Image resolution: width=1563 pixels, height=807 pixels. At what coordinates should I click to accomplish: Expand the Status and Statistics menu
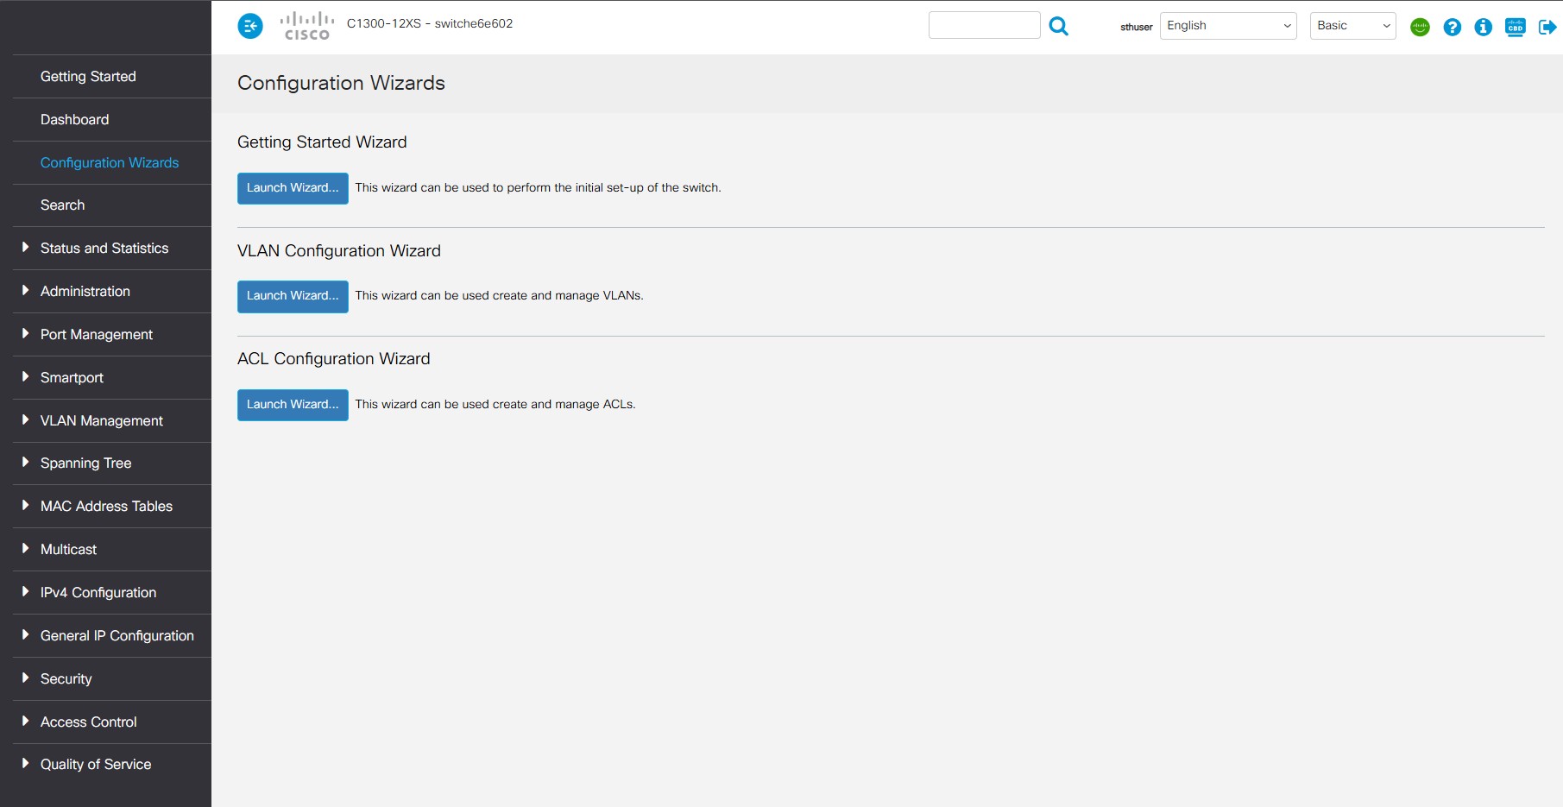(26, 248)
